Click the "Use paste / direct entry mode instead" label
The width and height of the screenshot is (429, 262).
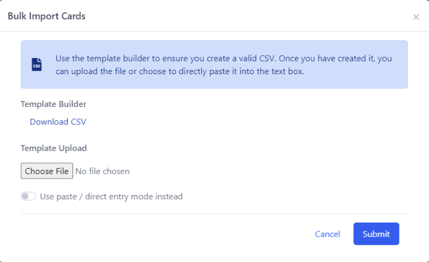click(x=111, y=196)
